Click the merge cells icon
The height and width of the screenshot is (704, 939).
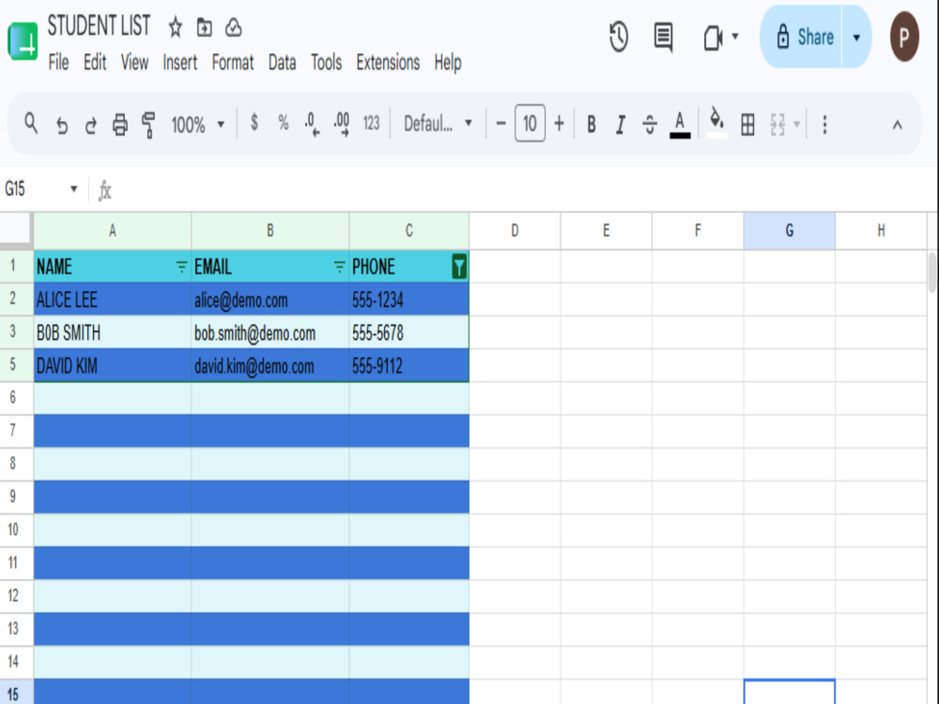777,125
